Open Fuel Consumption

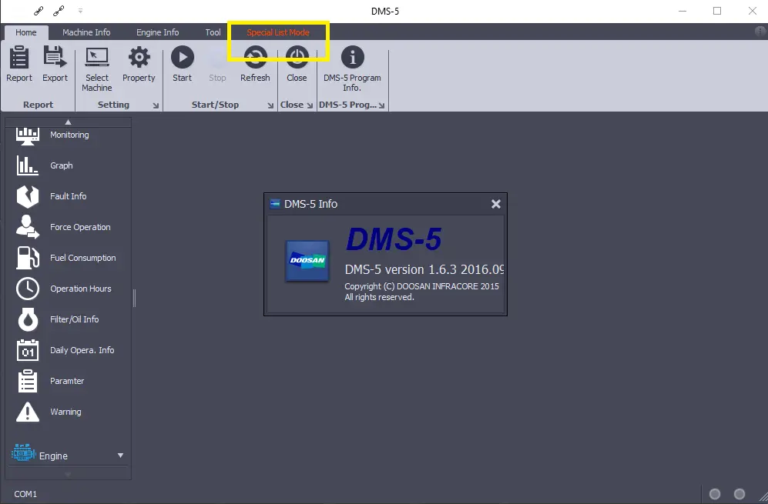tap(68, 258)
